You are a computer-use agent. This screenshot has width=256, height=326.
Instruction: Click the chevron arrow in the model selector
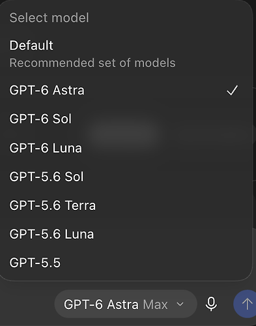click(180, 304)
